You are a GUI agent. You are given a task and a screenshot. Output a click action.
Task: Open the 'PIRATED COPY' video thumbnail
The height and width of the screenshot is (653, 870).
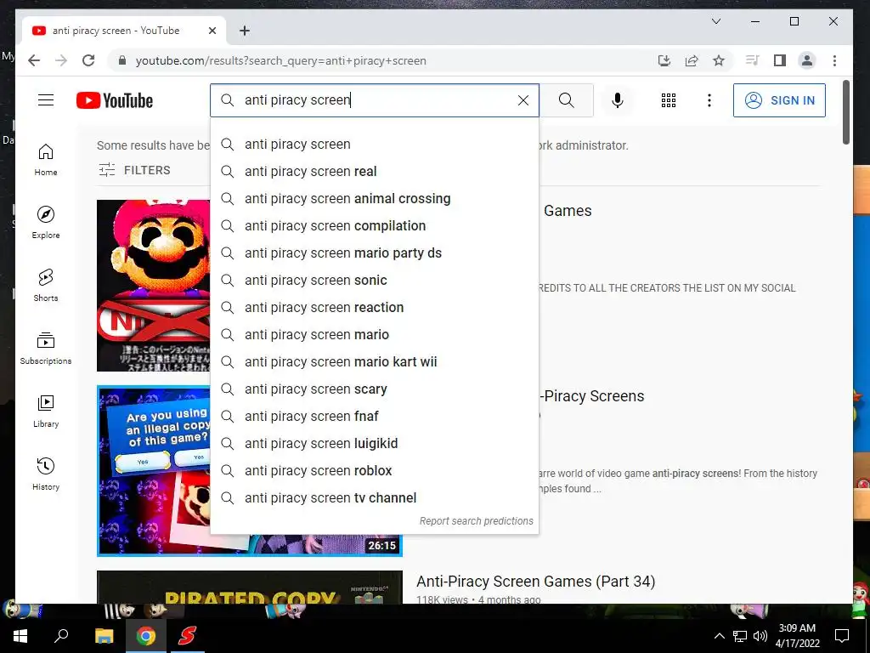250,587
